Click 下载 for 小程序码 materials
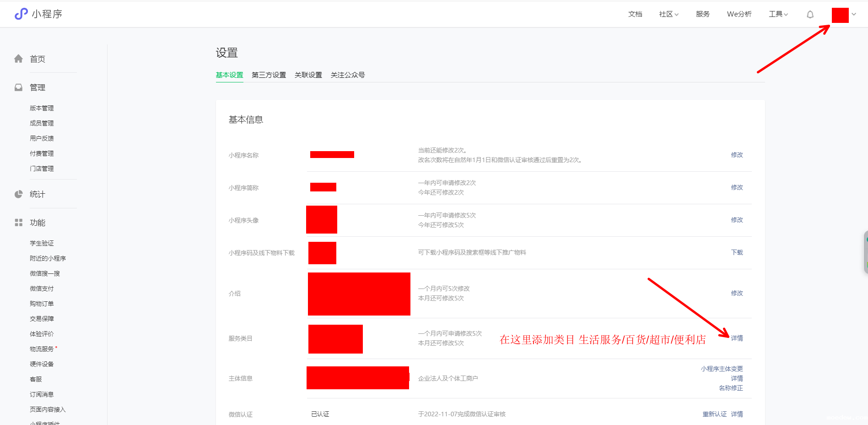The width and height of the screenshot is (868, 425). pyautogui.click(x=737, y=252)
